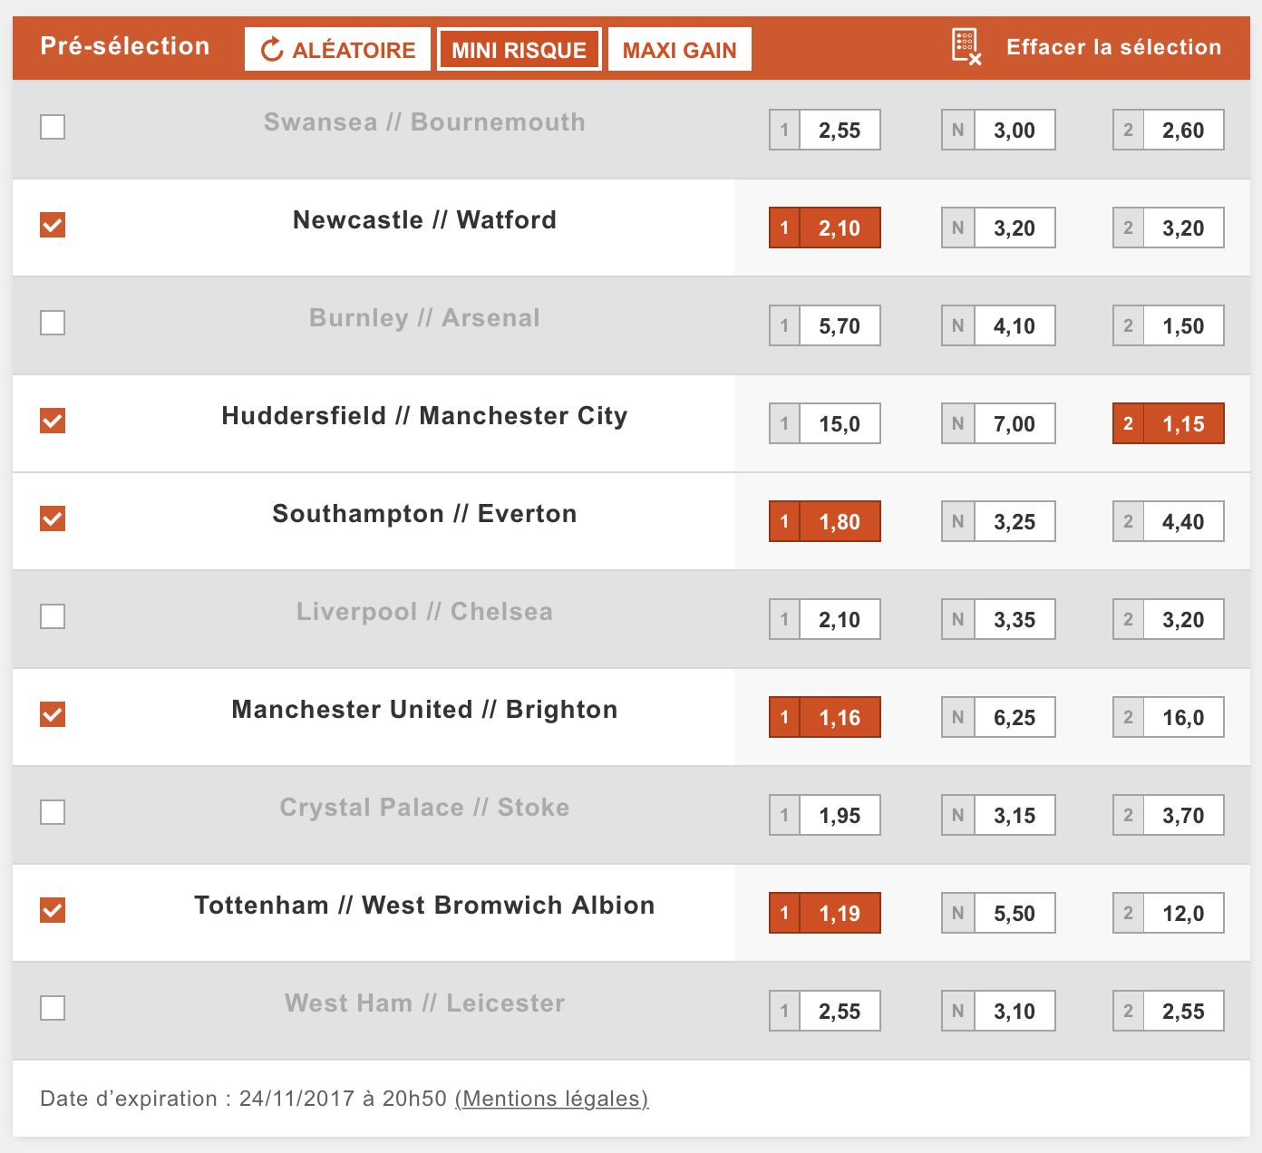Open the Mentions légales link

click(551, 1099)
